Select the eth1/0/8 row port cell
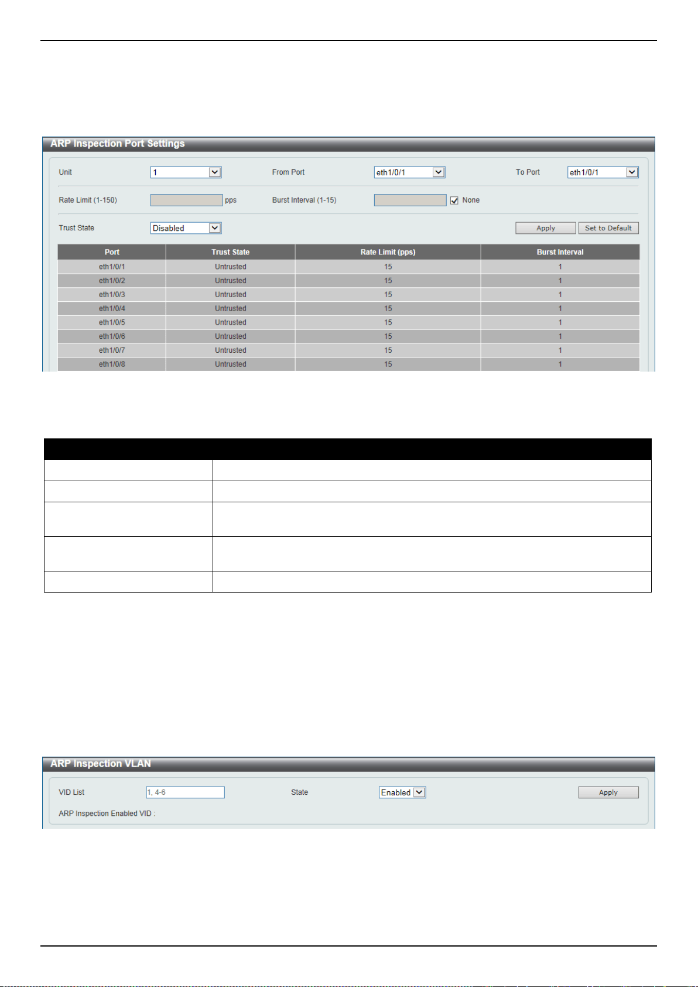This screenshot has height=987, width=698. point(112,364)
